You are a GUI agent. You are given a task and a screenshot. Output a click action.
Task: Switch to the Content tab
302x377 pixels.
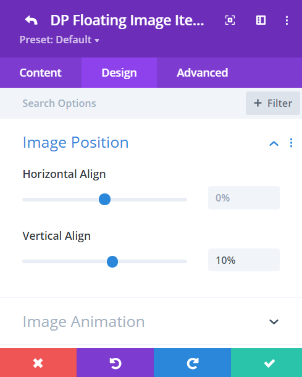(x=40, y=72)
